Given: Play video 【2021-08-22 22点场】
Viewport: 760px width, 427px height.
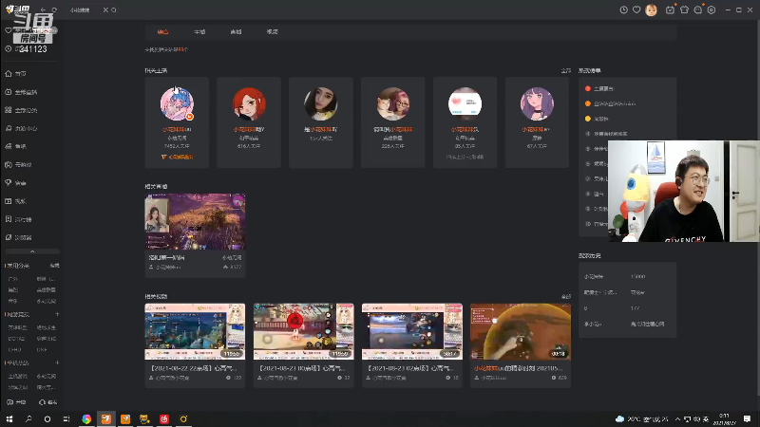Looking at the screenshot, I should click(x=195, y=331).
